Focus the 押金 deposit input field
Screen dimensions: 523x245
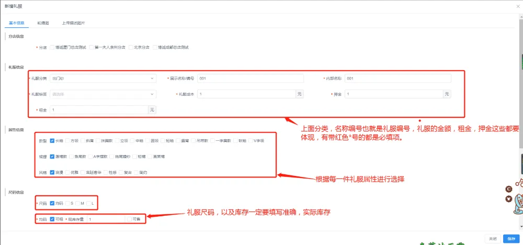click(x=393, y=94)
